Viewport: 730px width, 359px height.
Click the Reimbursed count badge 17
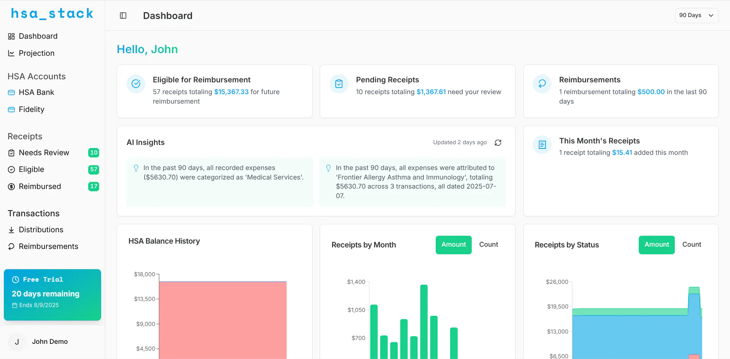coord(94,187)
